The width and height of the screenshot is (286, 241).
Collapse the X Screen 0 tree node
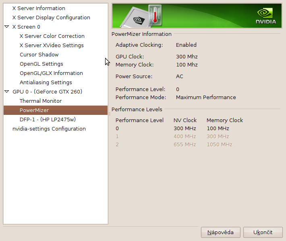7,27
